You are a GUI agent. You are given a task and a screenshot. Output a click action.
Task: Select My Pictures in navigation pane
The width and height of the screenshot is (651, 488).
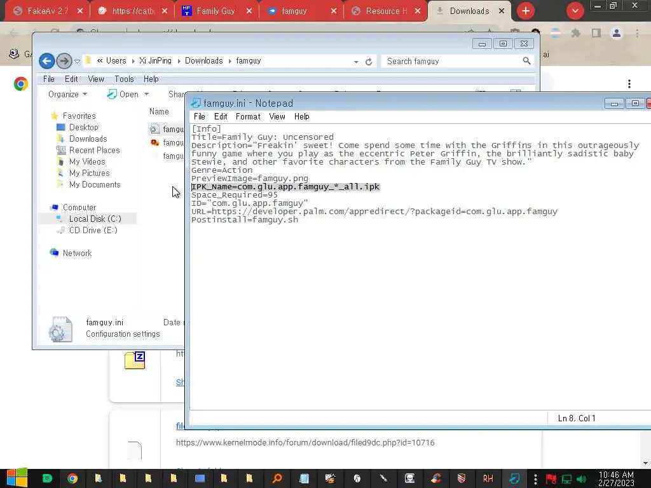[x=89, y=173]
